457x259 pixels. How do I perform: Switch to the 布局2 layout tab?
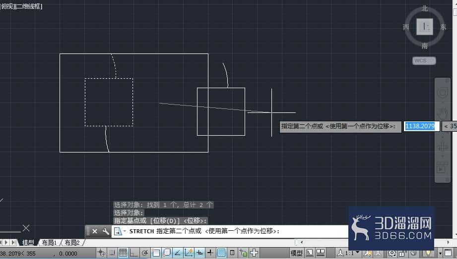point(72,243)
